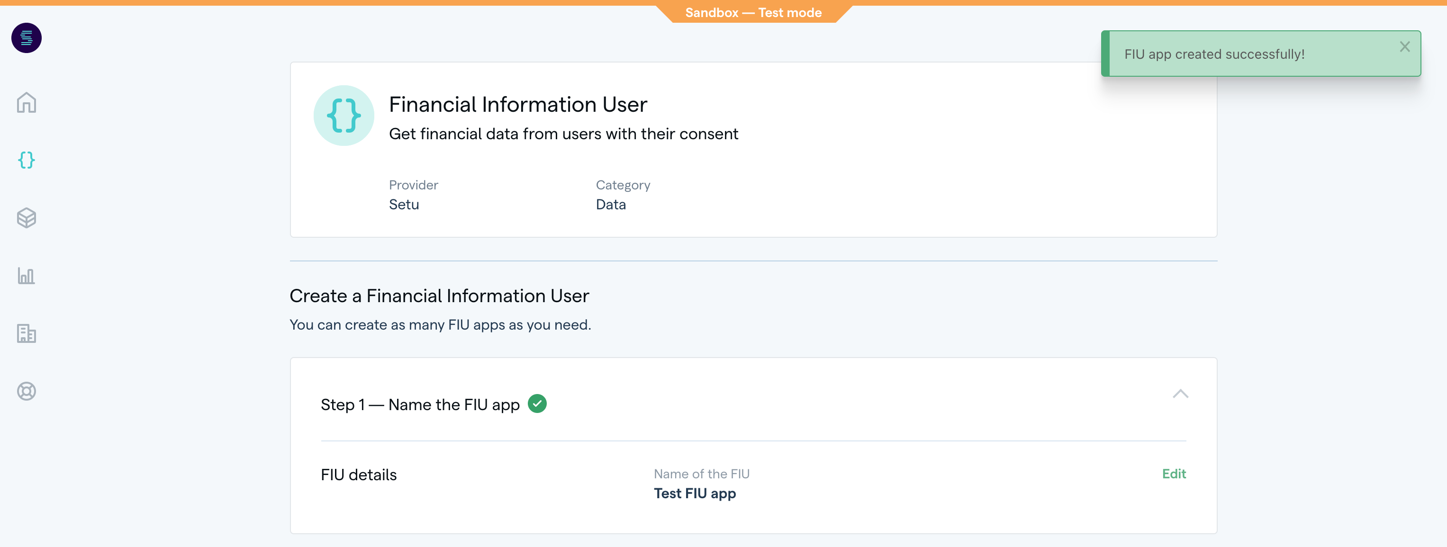Viewport: 1447px width, 547px height.
Task: Open the building organization sidebar icon
Action: pyautogui.click(x=27, y=333)
